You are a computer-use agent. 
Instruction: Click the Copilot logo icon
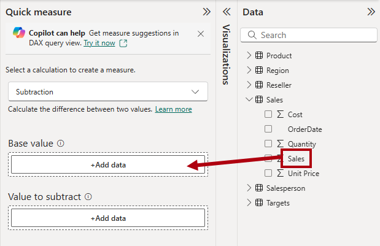coord(19,33)
